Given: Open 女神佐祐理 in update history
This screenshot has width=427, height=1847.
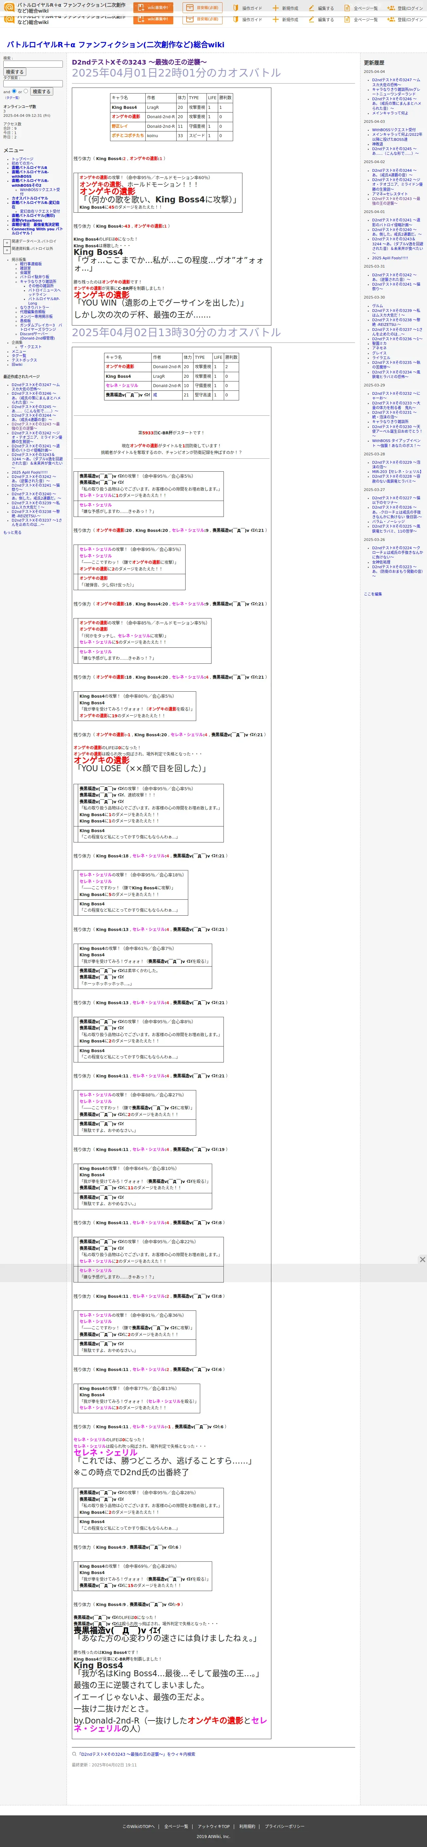Looking at the screenshot, I should coord(381,562).
